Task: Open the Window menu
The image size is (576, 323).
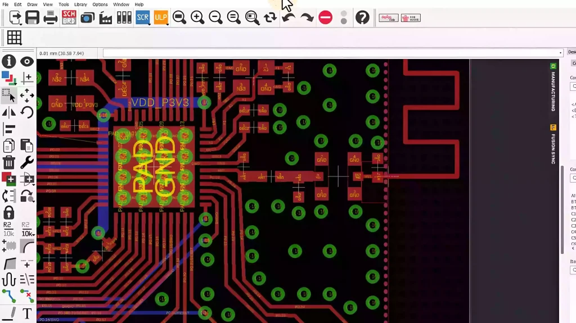Action: (x=121, y=4)
